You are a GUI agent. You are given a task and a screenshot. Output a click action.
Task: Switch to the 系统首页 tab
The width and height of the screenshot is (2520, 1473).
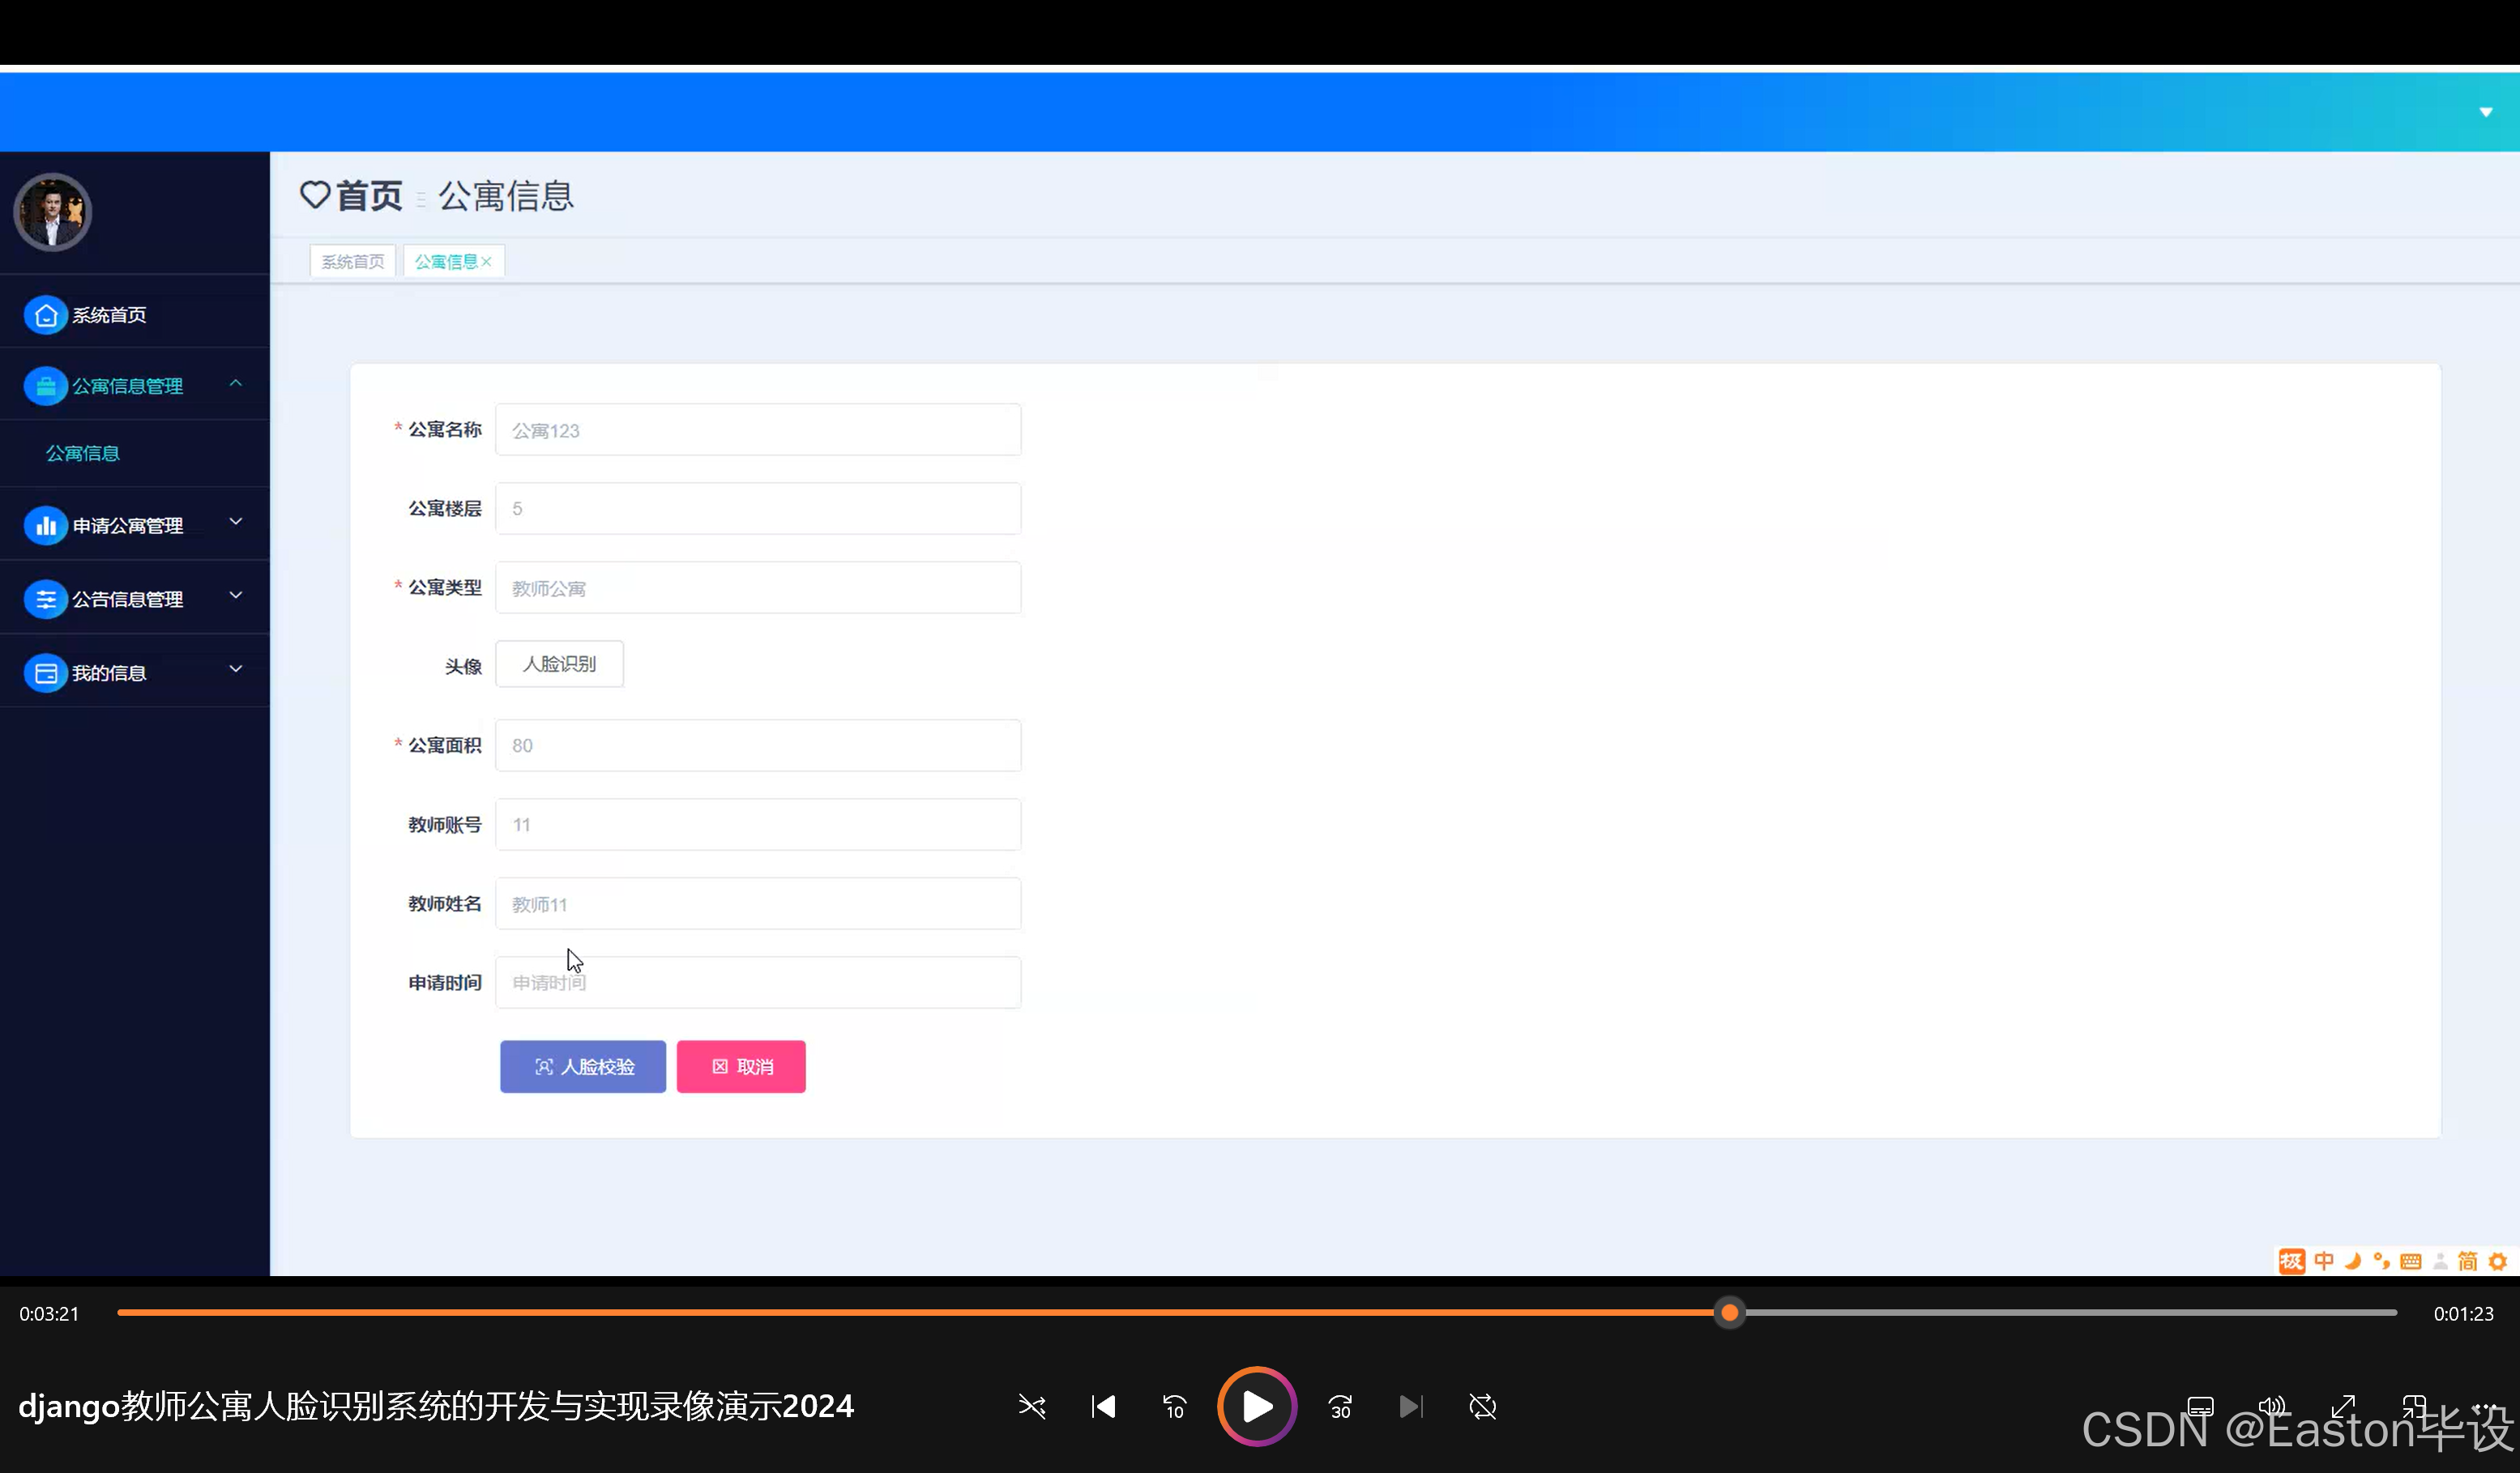click(353, 261)
